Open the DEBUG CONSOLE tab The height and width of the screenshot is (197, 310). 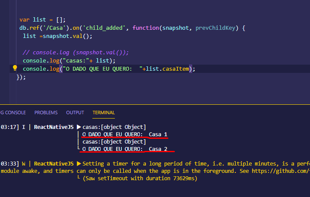[13, 113]
